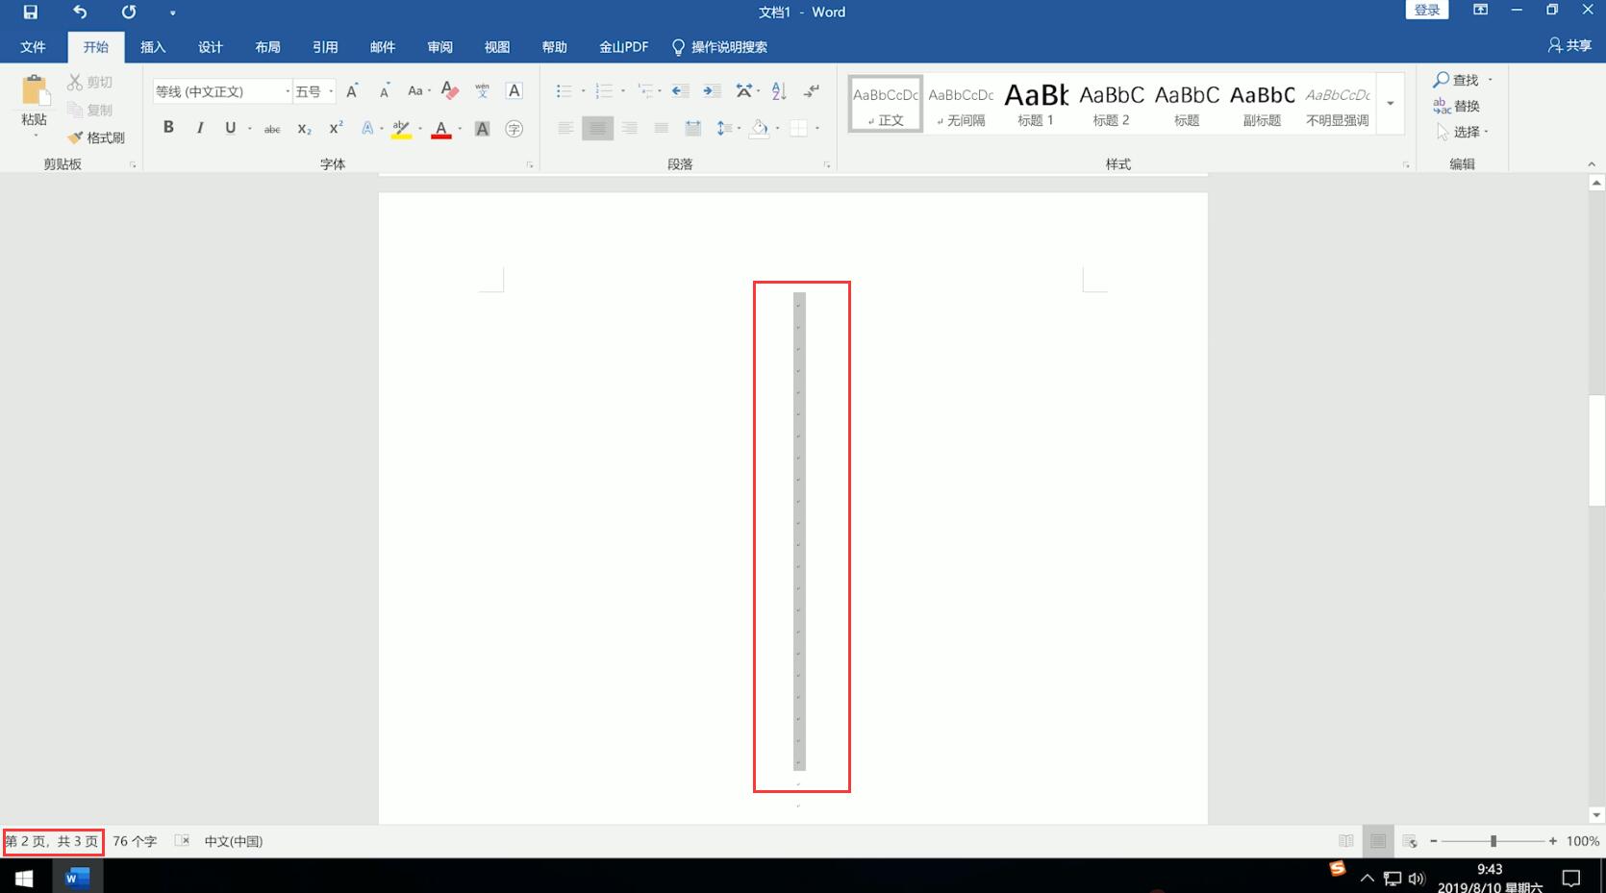Toggle strikethrough formatting
The width and height of the screenshot is (1606, 893).
(272, 129)
